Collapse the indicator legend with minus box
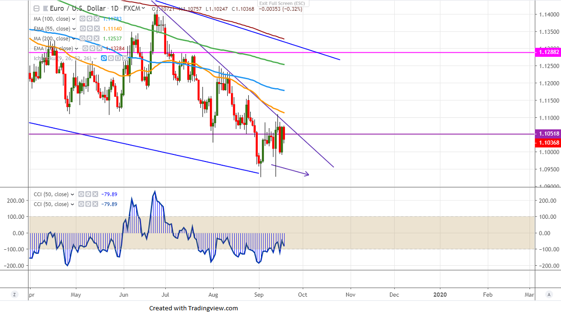This screenshot has height=315, width=561. click(37, 8)
